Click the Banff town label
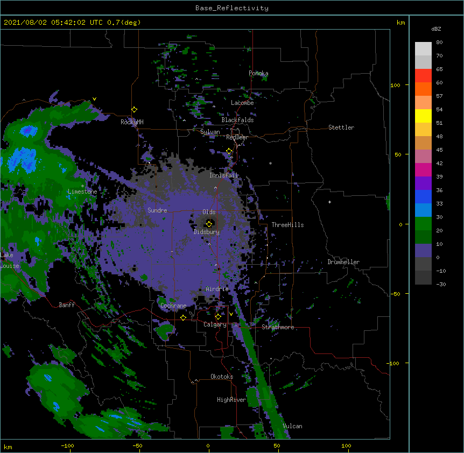The image size is (464, 453). [x=67, y=305]
